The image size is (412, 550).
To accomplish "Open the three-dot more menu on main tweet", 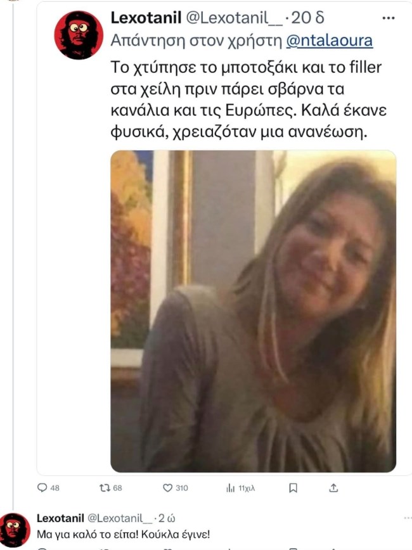I will [389, 18].
